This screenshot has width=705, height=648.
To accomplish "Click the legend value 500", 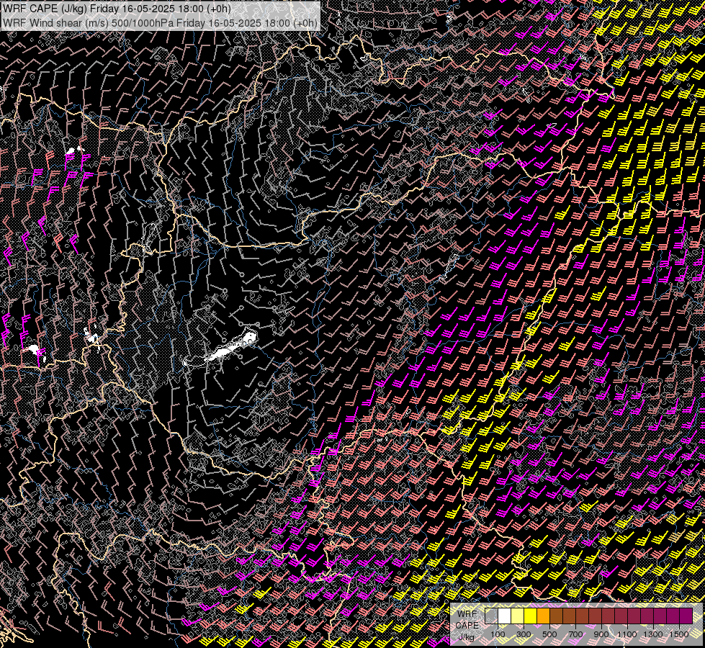I will pyautogui.click(x=549, y=634).
